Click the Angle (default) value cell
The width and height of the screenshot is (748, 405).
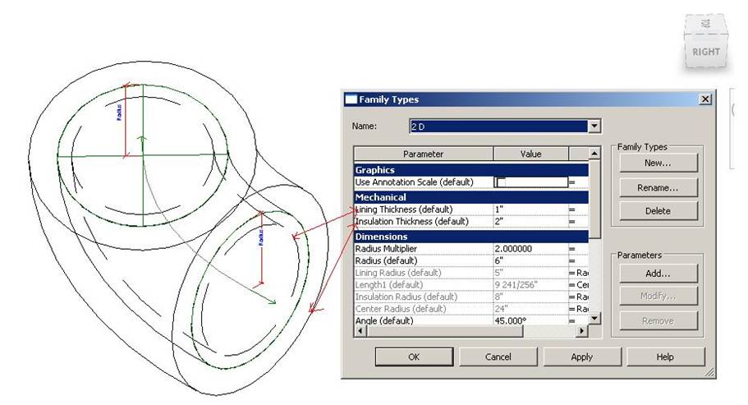click(x=529, y=320)
